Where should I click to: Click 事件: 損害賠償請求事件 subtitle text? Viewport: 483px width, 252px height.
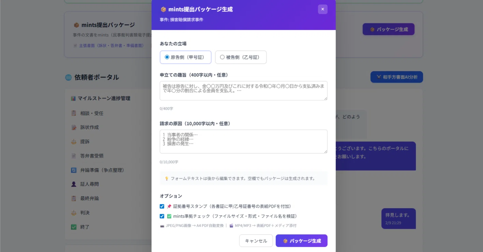tap(181, 20)
